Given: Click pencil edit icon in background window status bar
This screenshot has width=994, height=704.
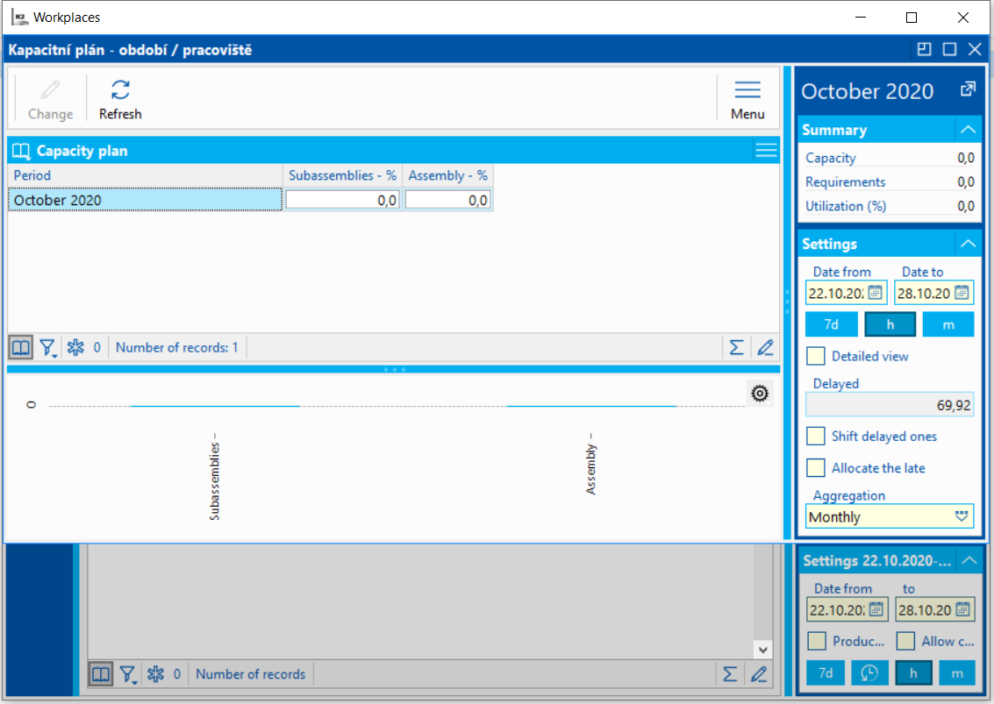Looking at the screenshot, I should [x=759, y=673].
